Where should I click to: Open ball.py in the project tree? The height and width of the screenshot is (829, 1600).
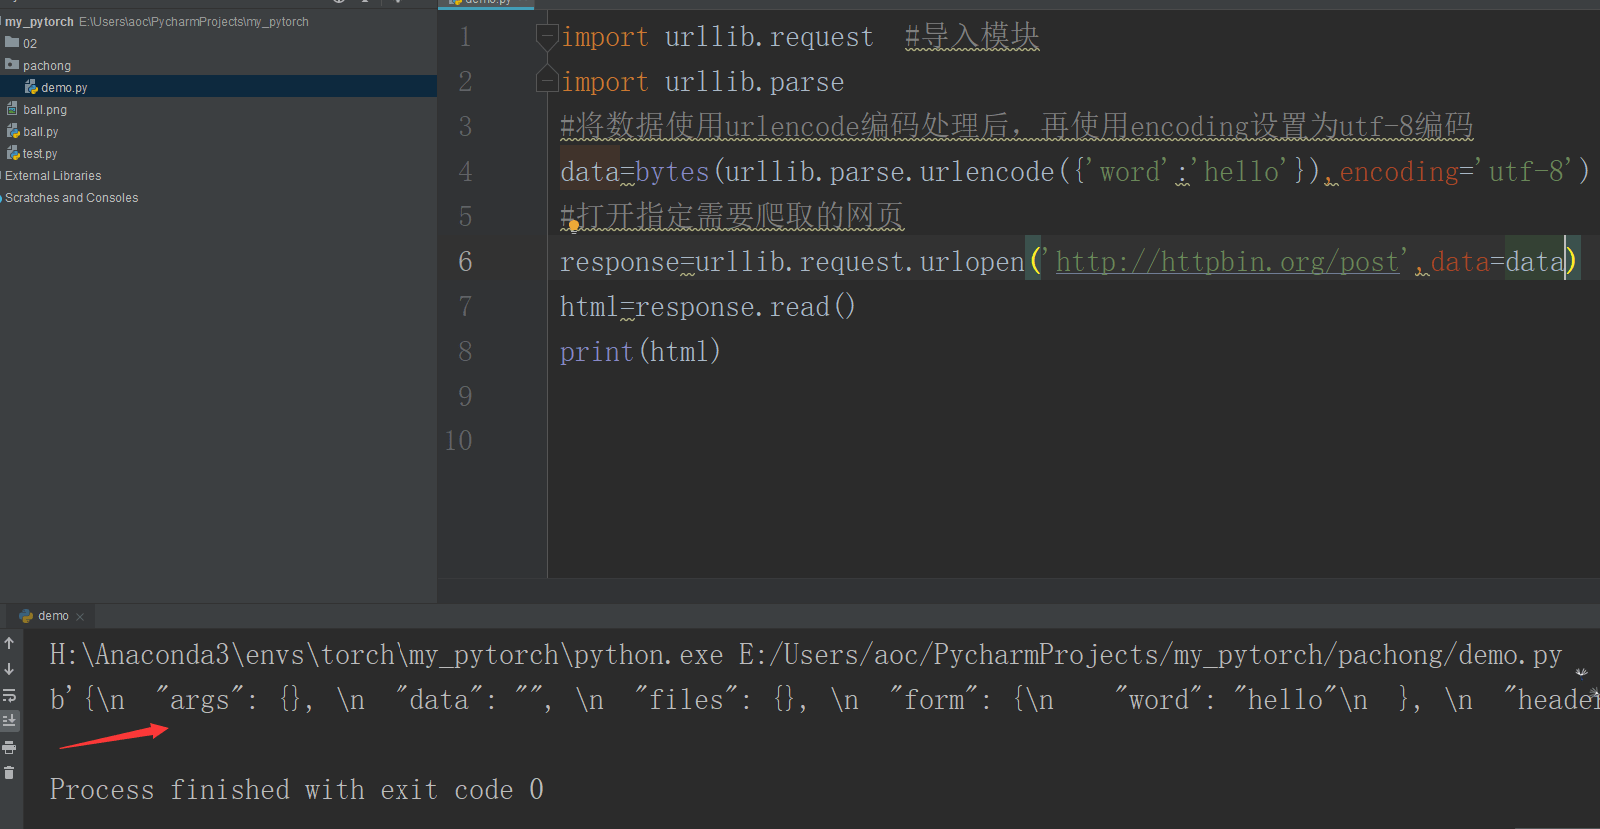click(x=41, y=131)
